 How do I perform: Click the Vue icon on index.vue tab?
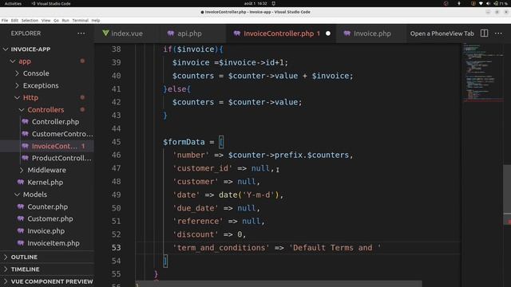[x=105, y=33]
